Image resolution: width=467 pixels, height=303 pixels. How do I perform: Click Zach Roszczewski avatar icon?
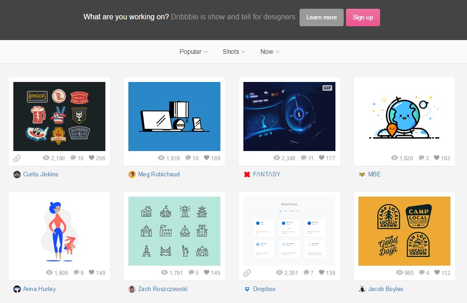click(132, 289)
